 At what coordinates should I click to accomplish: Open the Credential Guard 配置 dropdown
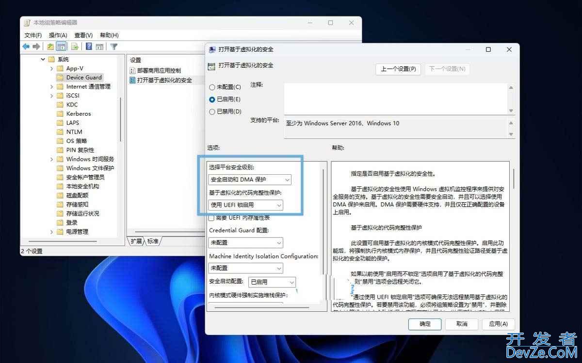point(246,242)
